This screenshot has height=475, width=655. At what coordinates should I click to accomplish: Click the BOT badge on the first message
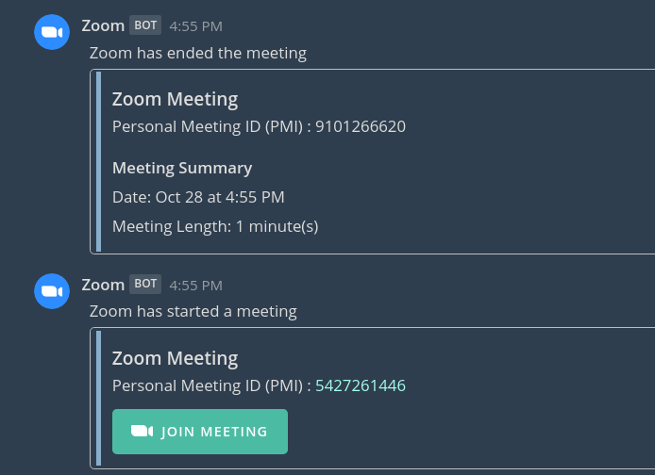coord(145,25)
